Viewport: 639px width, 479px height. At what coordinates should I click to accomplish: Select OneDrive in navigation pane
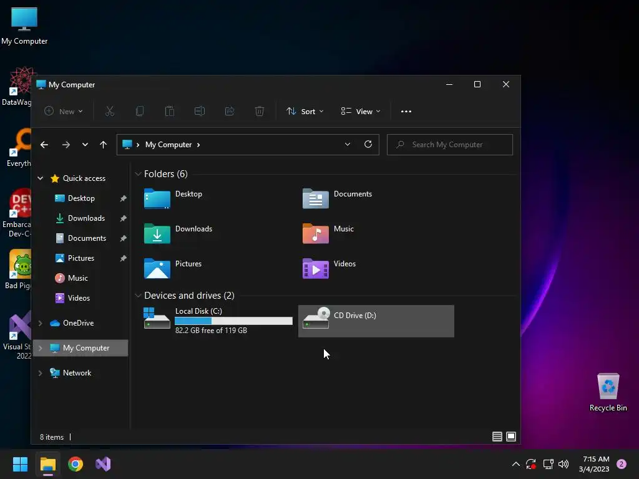pos(78,323)
